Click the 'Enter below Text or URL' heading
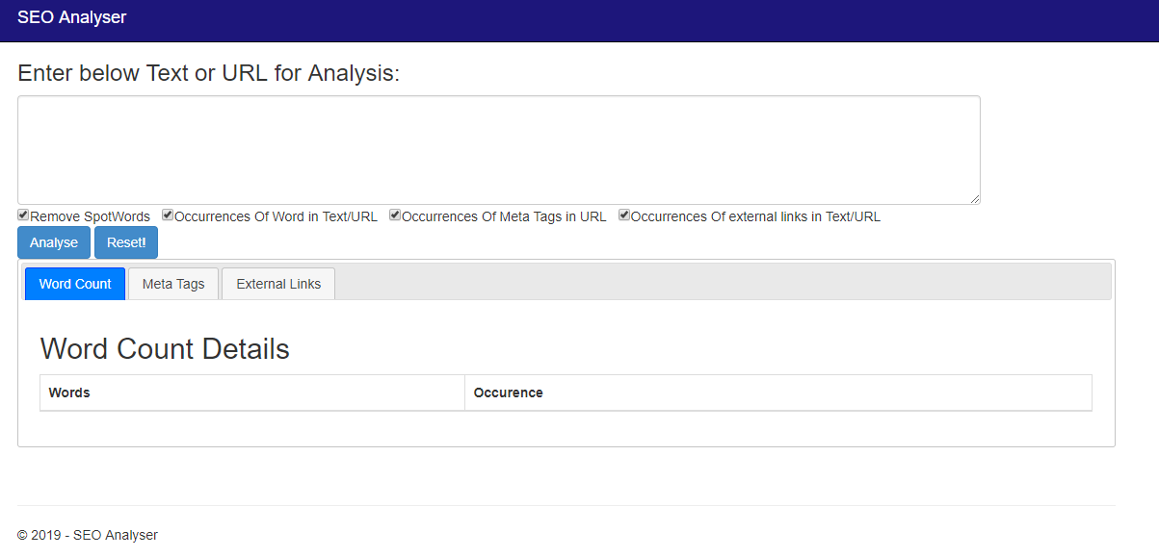This screenshot has width=1159, height=557. click(x=208, y=73)
